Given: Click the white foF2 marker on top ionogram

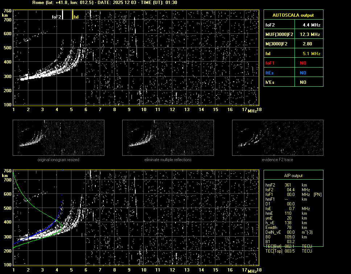Looking at the screenshot, I should pos(63,15).
